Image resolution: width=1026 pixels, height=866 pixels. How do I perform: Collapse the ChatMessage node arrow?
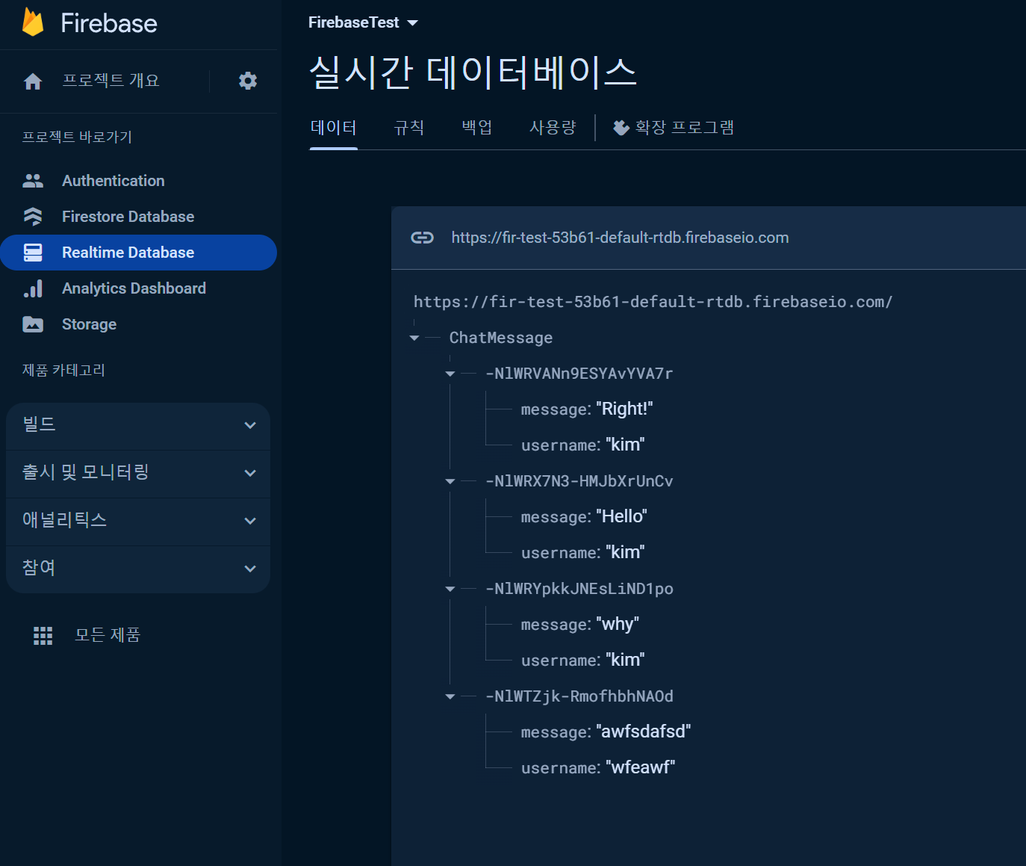(x=414, y=338)
